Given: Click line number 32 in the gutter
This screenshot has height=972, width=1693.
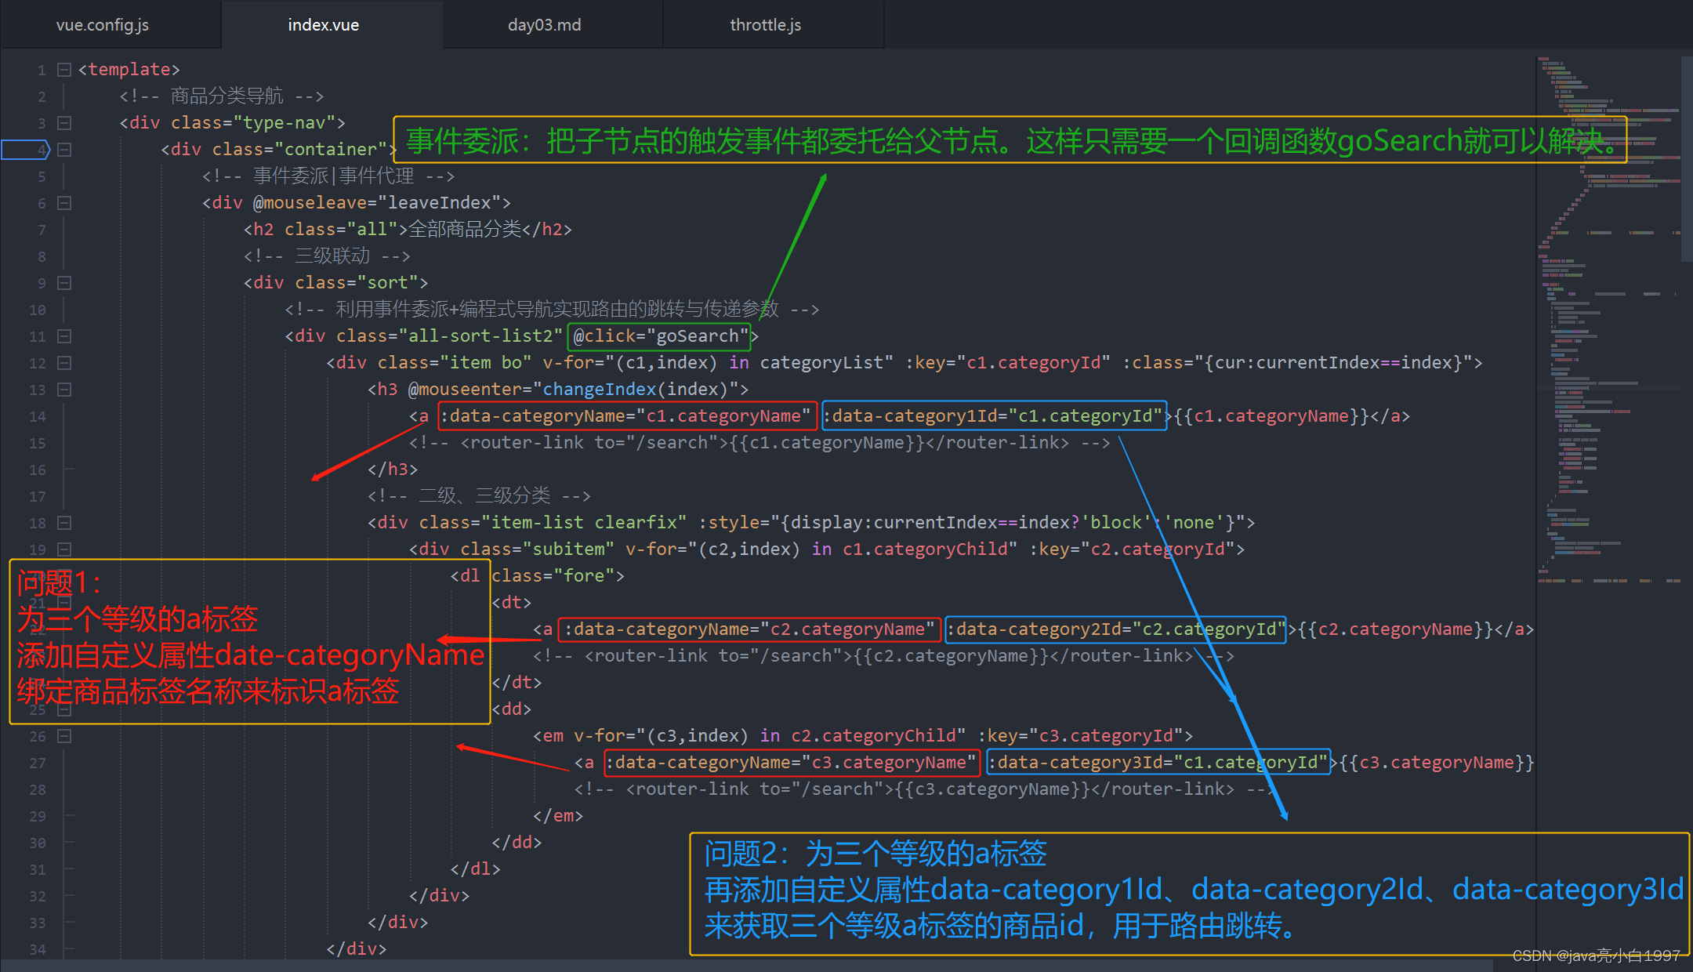Looking at the screenshot, I should (38, 897).
